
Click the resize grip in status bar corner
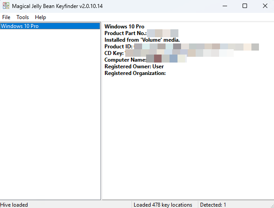(272, 206)
